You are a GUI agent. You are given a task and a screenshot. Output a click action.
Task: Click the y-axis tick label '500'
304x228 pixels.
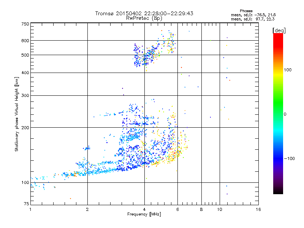25,55
